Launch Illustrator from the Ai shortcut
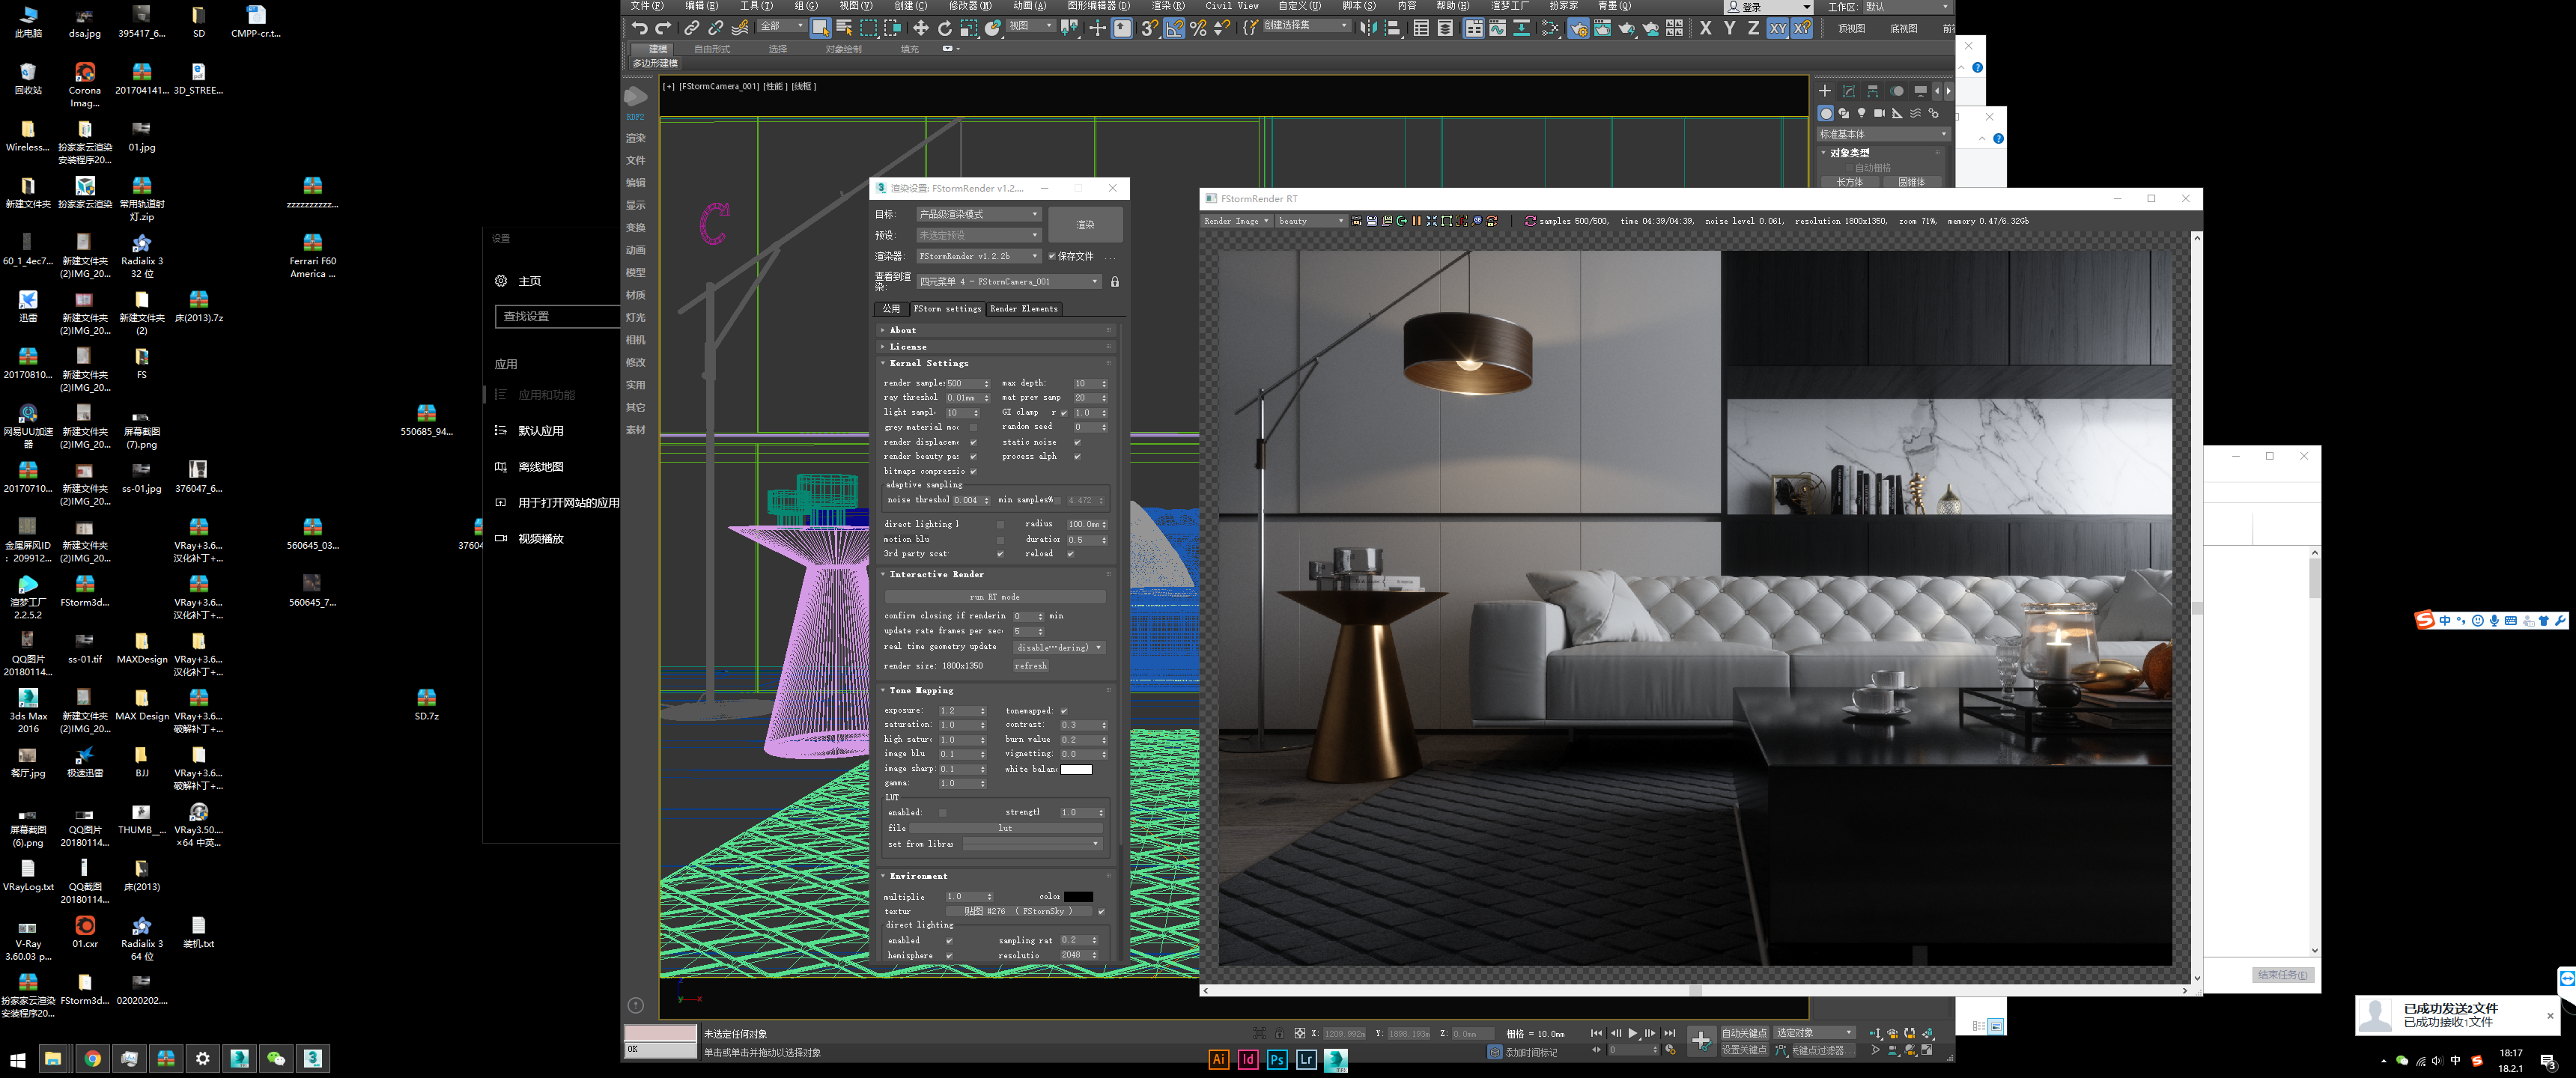This screenshot has height=1078, width=2576. click(x=1219, y=1060)
